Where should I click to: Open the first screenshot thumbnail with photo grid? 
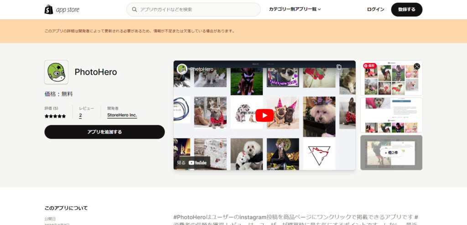point(391,78)
